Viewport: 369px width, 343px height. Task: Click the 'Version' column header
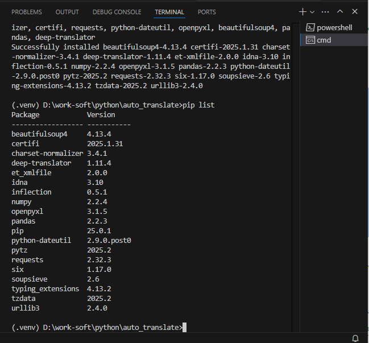pyautogui.click(x=101, y=115)
